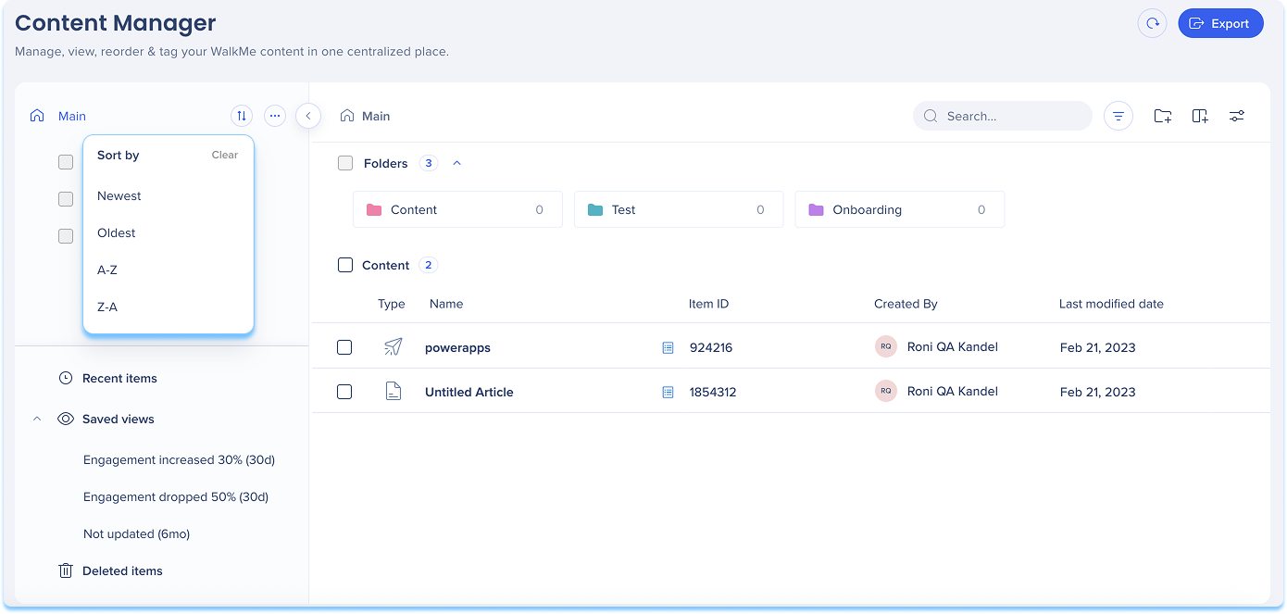The image size is (1287, 614).
Task: Open the view settings sliders icon
Action: (x=1237, y=116)
